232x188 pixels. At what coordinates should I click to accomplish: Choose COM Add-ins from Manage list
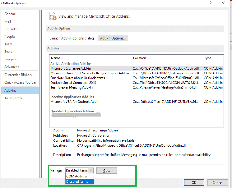80,176
